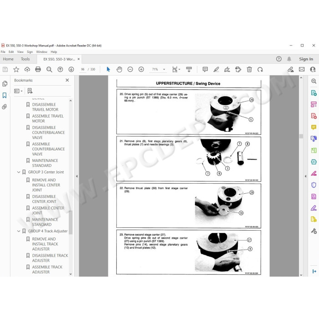
Task: Find the current bookmark icon
Action: [30, 91]
